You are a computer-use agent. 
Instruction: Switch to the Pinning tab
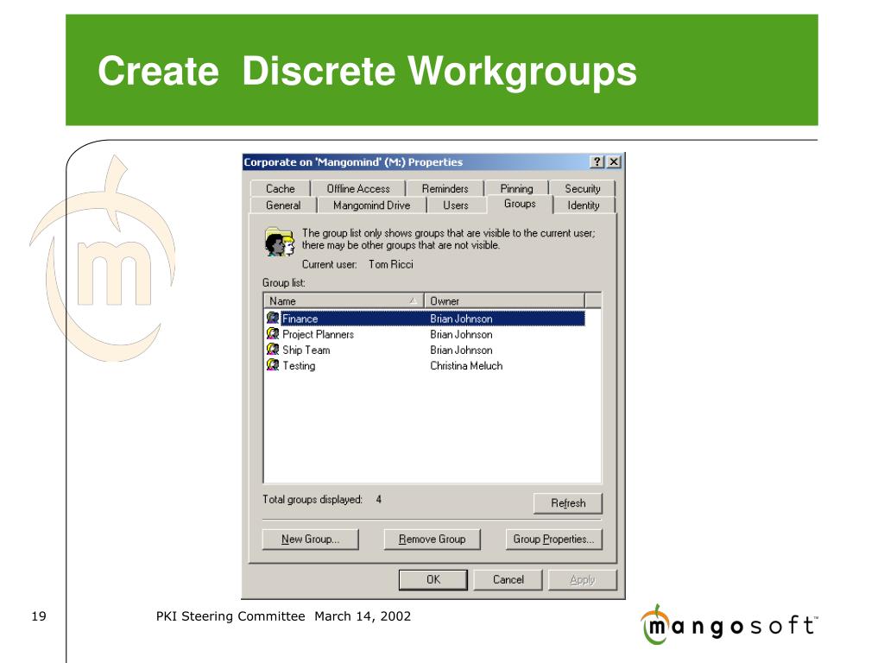pos(516,188)
